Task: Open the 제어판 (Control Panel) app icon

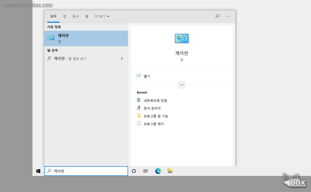Action: pyautogui.click(x=182, y=38)
